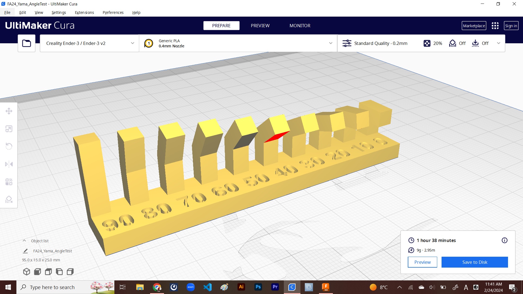Click the Marketplace button

(x=474, y=26)
